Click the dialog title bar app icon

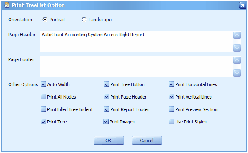pyautogui.click(x=7, y=5)
